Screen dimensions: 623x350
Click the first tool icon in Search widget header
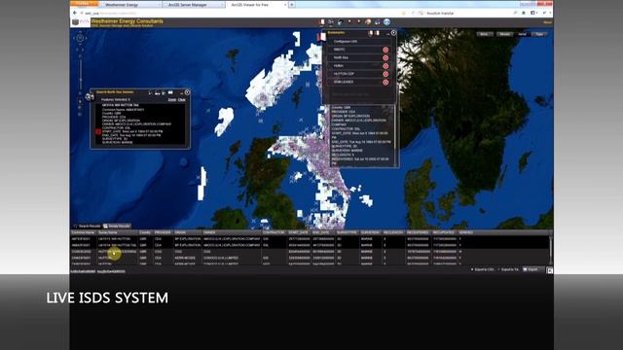(x=150, y=93)
